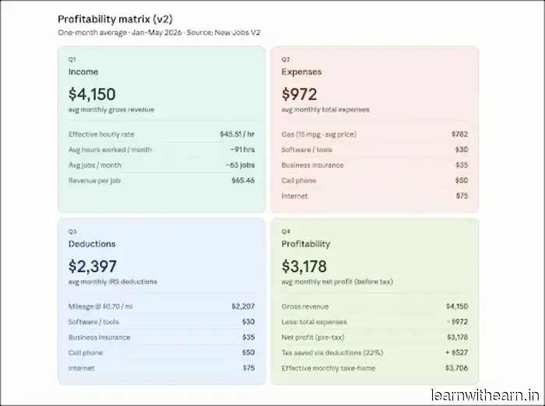
Task: Select the Income card title
Action: [x=83, y=72]
